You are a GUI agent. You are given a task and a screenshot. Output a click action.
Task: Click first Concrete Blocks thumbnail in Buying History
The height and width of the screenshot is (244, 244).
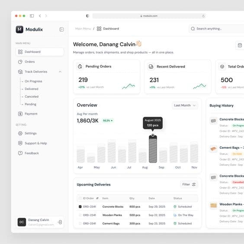point(213,121)
